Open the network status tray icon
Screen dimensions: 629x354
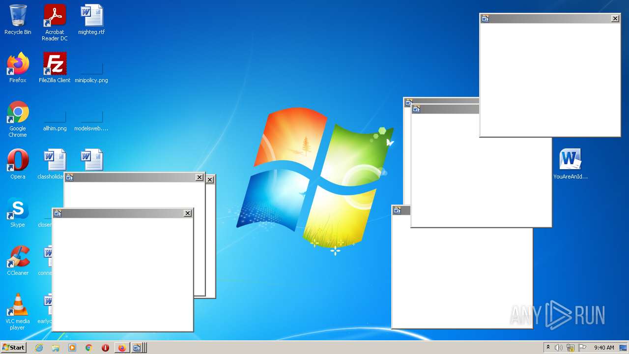[571, 348]
